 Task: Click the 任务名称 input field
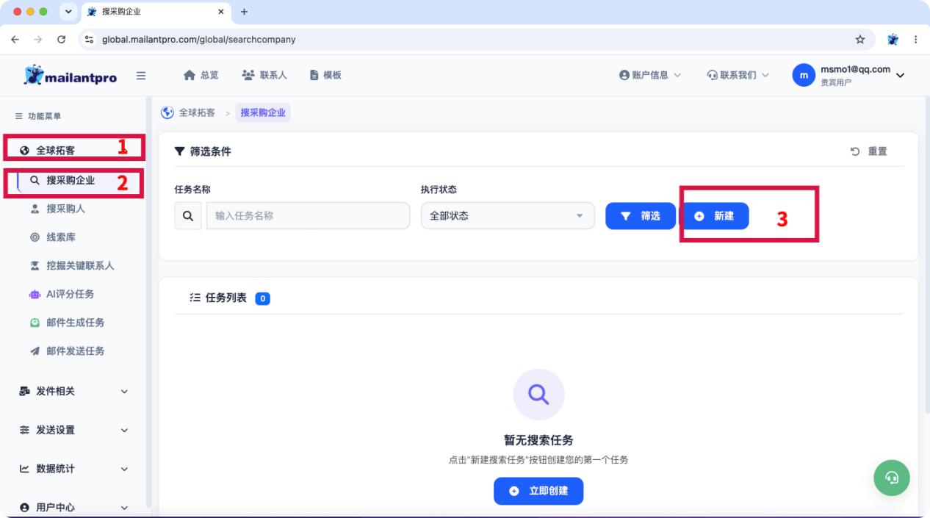pos(308,216)
